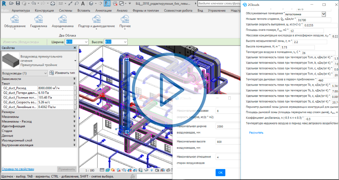This screenshot has height=180, width=339.
Task: Click the Аэродинамика cloud icon
Action: click(x=63, y=19)
